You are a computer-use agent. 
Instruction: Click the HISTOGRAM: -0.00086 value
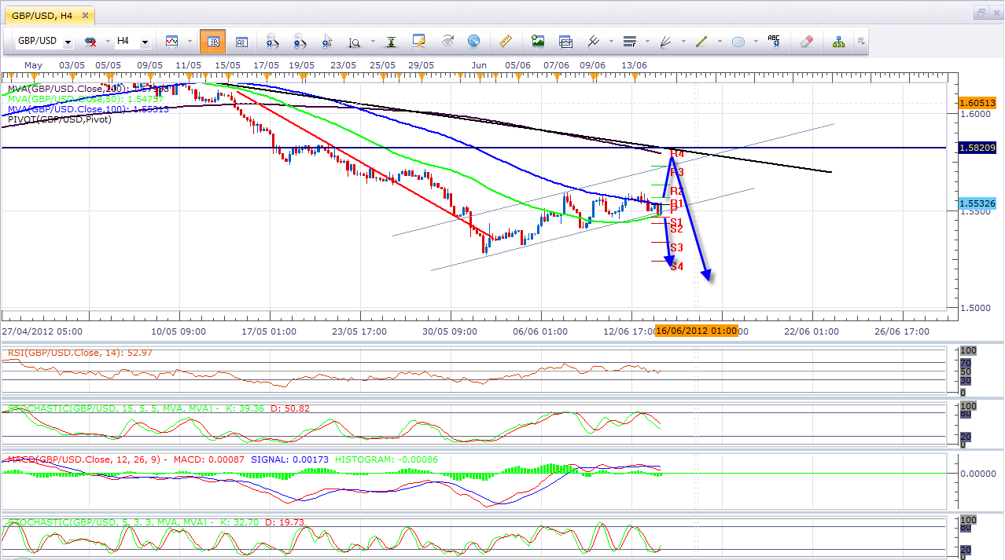click(x=387, y=459)
